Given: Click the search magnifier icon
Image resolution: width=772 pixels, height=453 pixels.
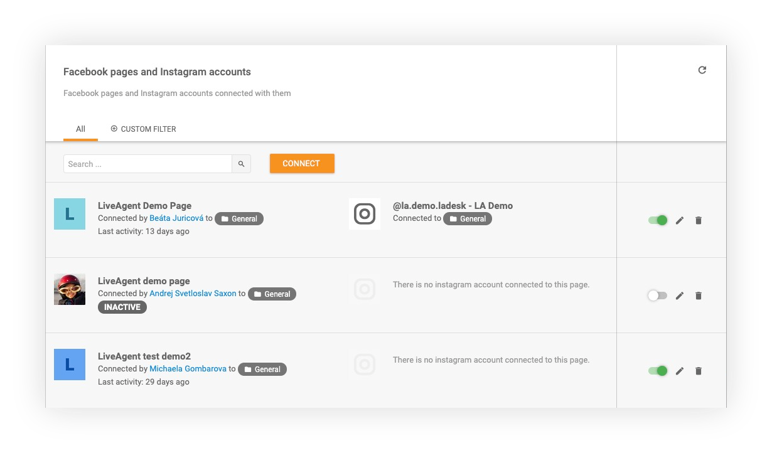Looking at the screenshot, I should tap(242, 164).
